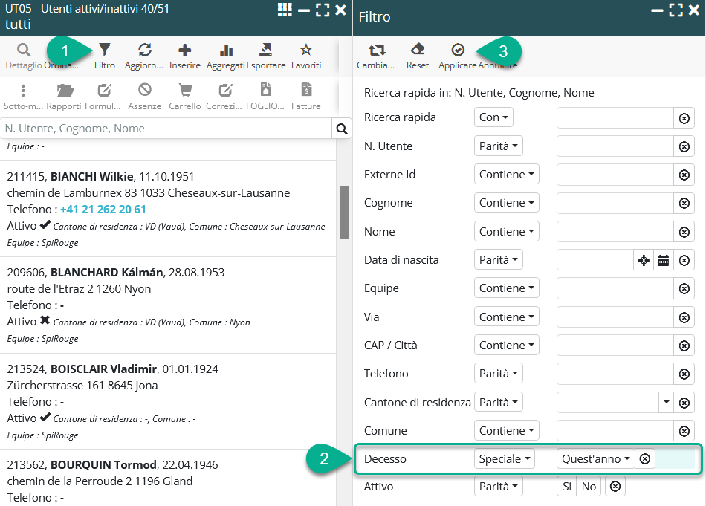Click the Filtro funnel icon
The height and width of the screenshot is (506, 706).
click(x=105, y=51)
